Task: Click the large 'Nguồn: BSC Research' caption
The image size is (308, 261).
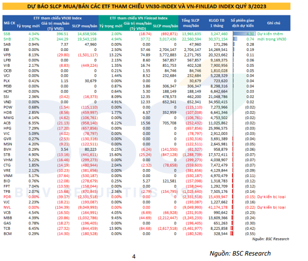Action: (240, 253)
